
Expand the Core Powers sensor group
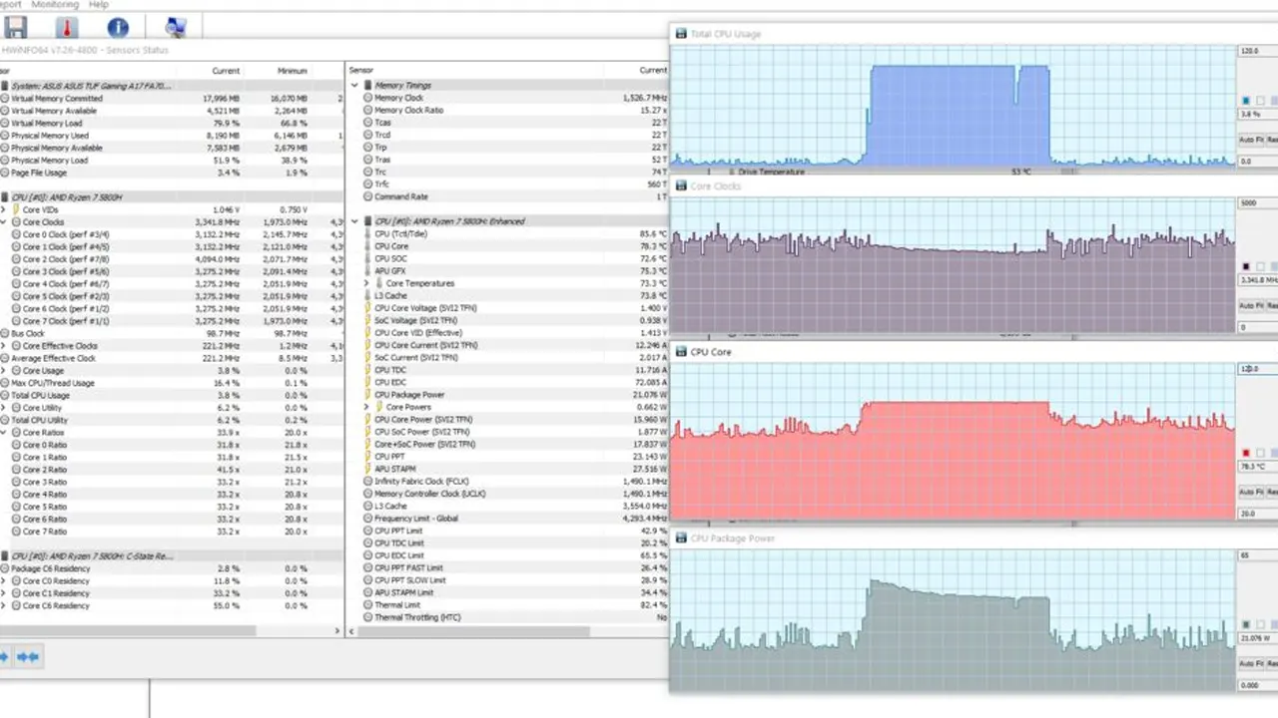pos(366,407)
